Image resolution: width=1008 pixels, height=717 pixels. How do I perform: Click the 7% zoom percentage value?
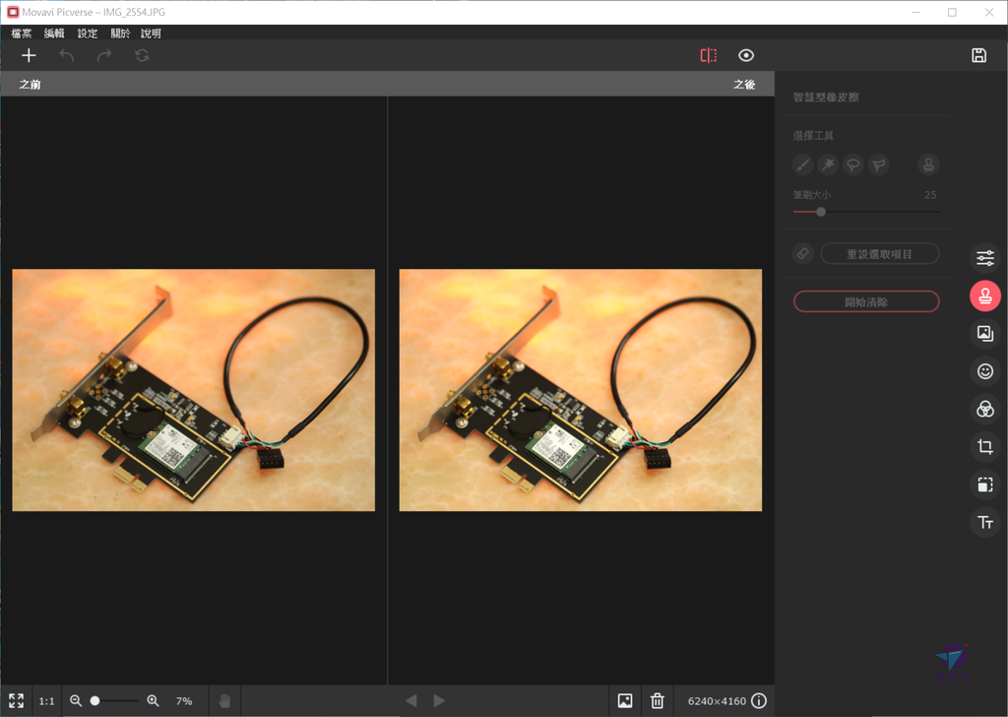click(x=184, y=701)
